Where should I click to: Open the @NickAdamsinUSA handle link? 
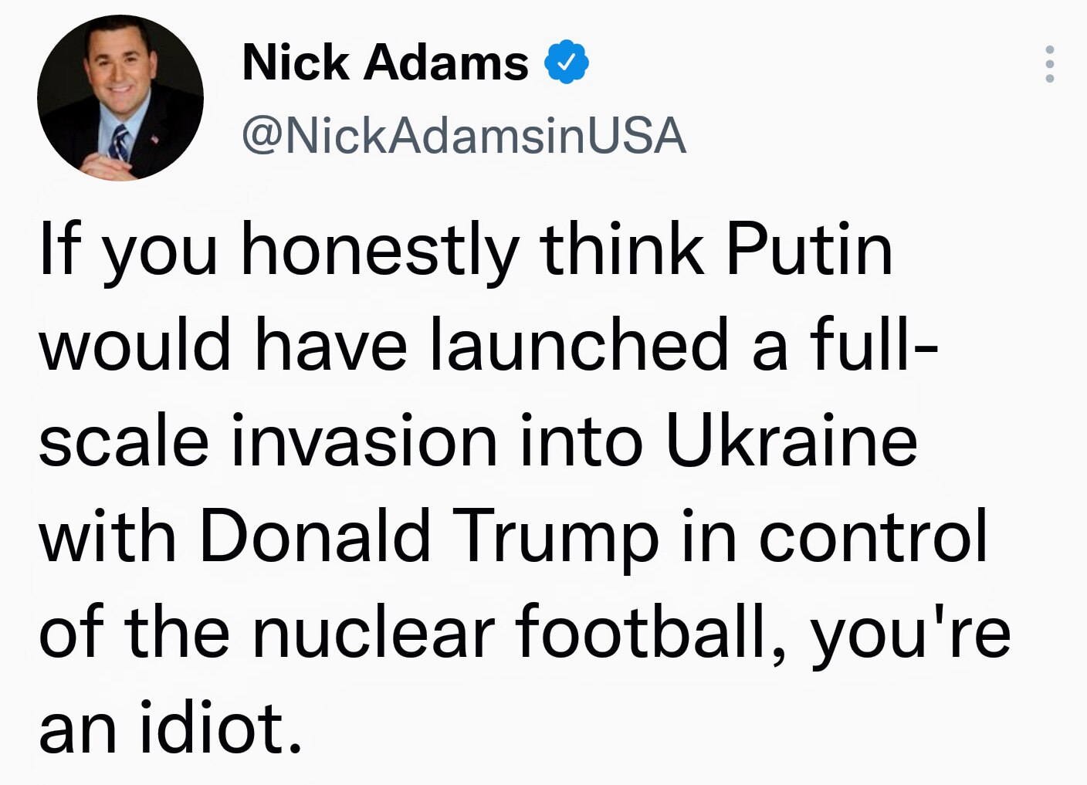click(x=464, y=136)
